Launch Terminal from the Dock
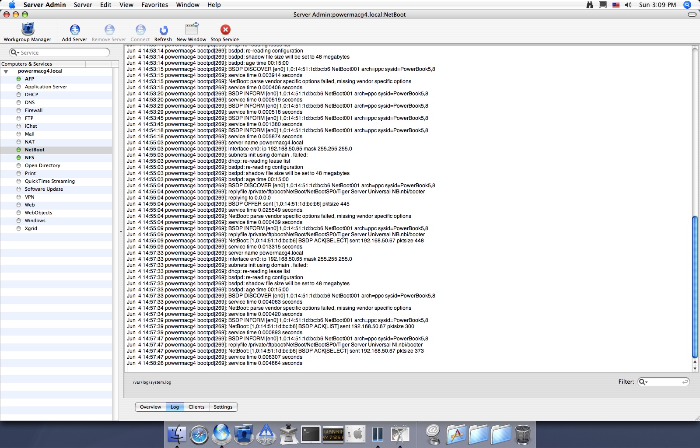This screenshot has height=448, width=700. point(311,434)
